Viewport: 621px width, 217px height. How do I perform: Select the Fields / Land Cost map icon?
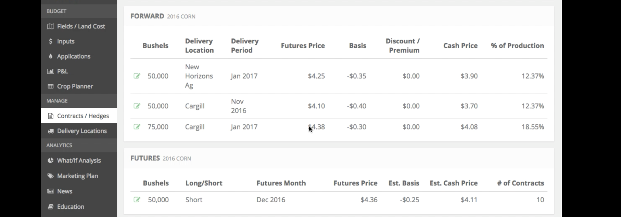point(50,26)
